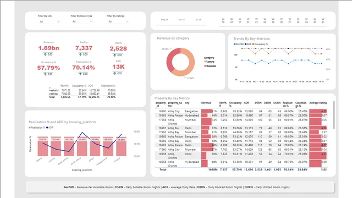Open the Filter By Room Type dropdown

tap(82, 21)
